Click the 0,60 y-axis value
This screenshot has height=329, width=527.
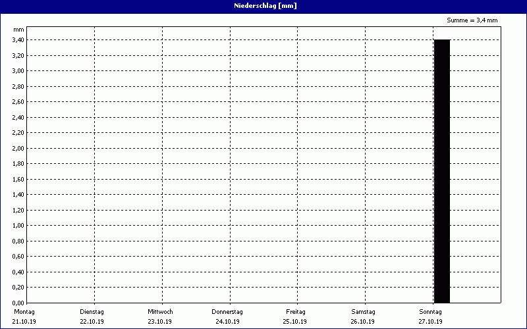tap(18, 257)
